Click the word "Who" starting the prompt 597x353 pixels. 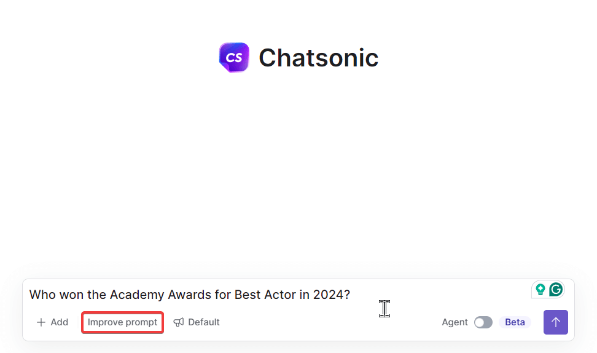[x=42, y=295]
